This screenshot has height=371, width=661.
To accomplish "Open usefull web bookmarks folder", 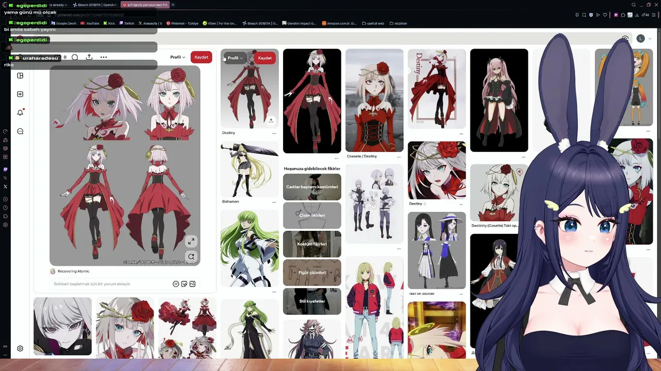I will [373, 23].
